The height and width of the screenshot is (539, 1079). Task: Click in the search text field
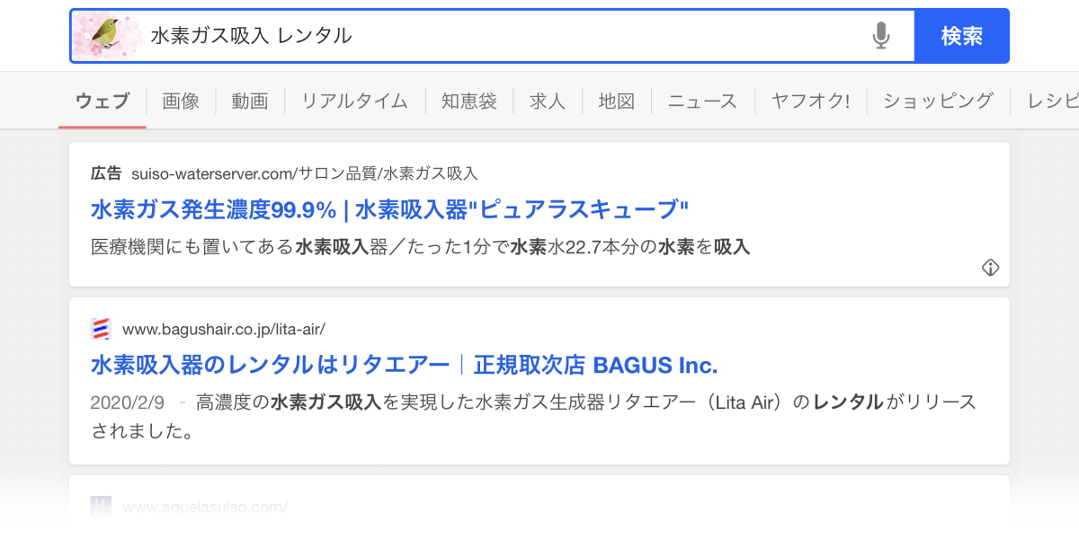point(504,36)
